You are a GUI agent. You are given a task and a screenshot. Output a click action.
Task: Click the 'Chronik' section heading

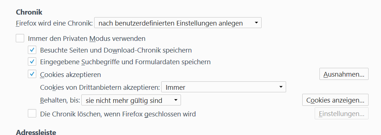29,12
